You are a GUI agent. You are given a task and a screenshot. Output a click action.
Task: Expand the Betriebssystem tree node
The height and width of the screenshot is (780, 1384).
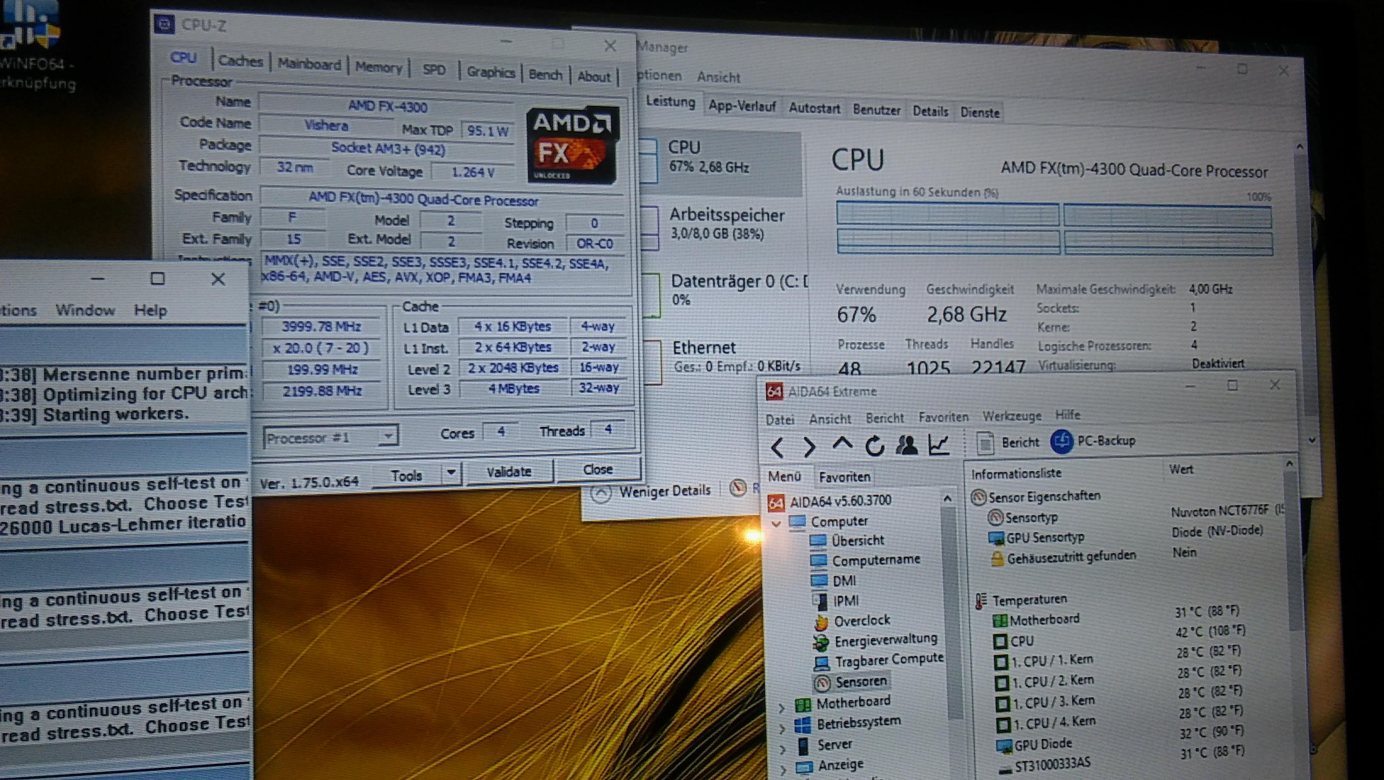coord(782,728)
